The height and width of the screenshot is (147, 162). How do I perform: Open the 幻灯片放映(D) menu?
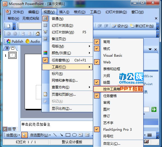[116, 12]
